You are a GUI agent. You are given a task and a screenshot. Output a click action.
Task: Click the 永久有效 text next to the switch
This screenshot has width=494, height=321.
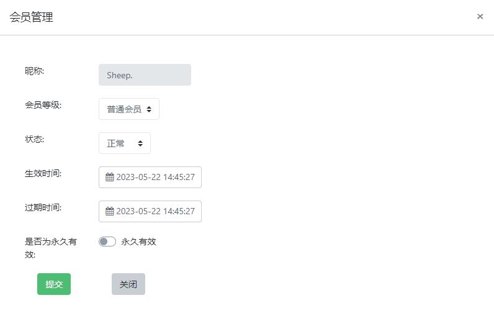pyautogui.click(x=138, y=242)
